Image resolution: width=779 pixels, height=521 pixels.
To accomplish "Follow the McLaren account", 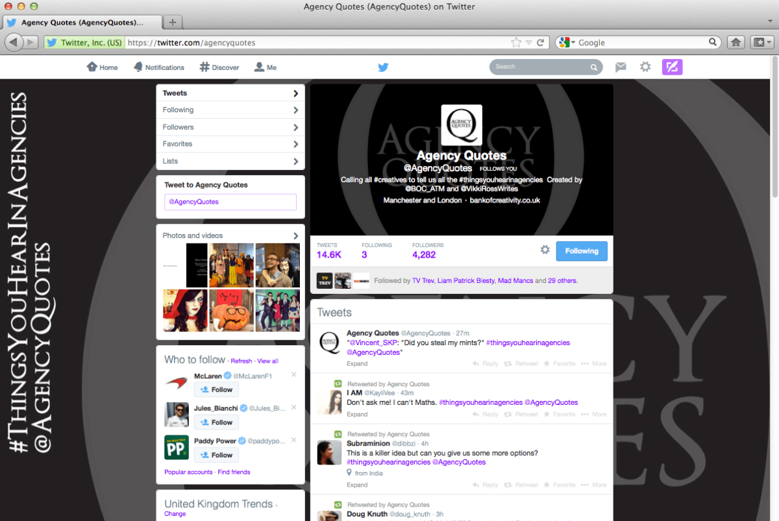I will pyautogui.click(x=216, y=389).
